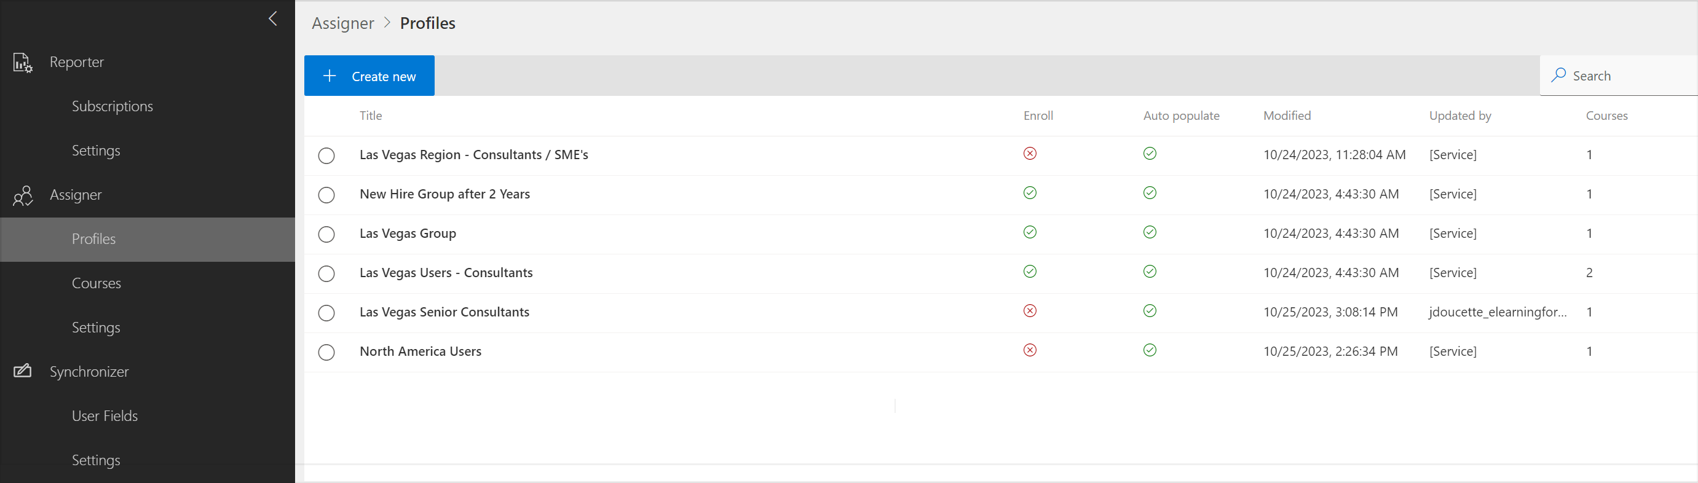Click Auto populate check for Las Vegas Senior Consultants
Screen dimensions: 1698x483
click(x=1150, y=310)
